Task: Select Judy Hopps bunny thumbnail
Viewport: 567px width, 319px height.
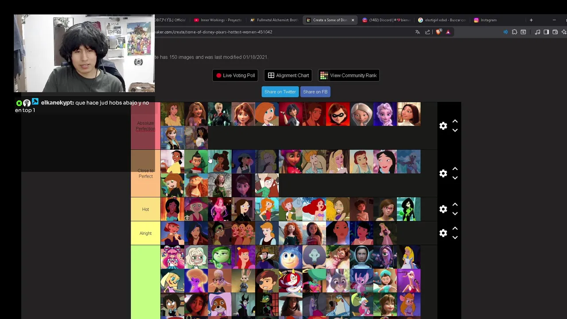Action: point(243,281)
